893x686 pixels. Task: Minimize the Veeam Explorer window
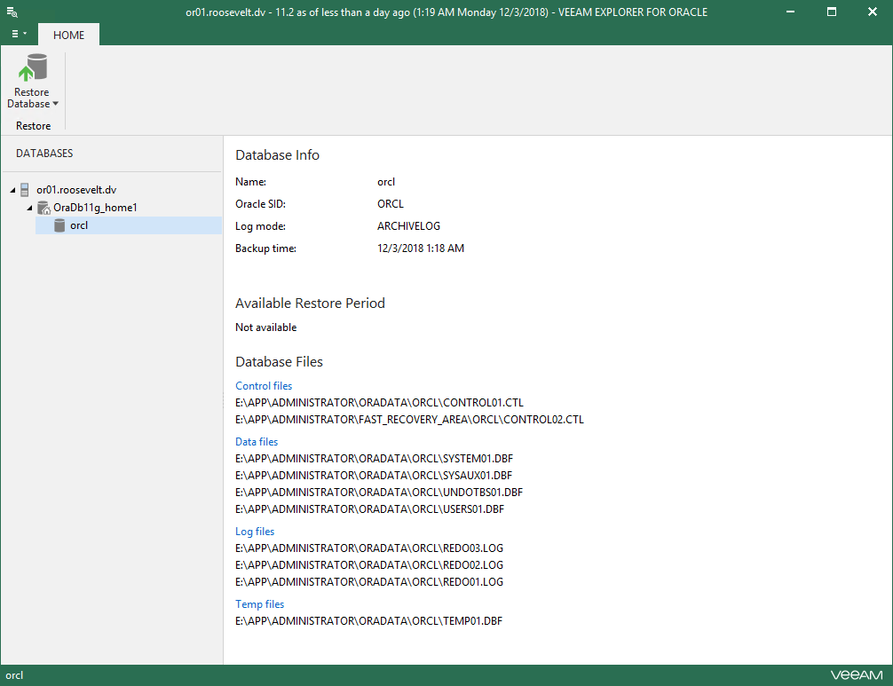point(790,12)
